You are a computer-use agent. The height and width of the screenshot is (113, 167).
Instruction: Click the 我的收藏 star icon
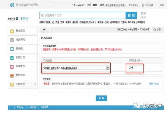pyautogui.click(x=143, y=5)
